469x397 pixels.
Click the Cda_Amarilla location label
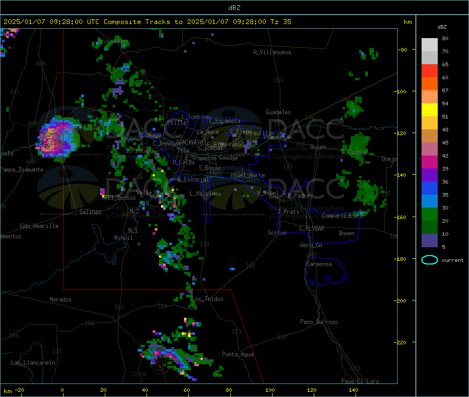click(x=39, y=226)
